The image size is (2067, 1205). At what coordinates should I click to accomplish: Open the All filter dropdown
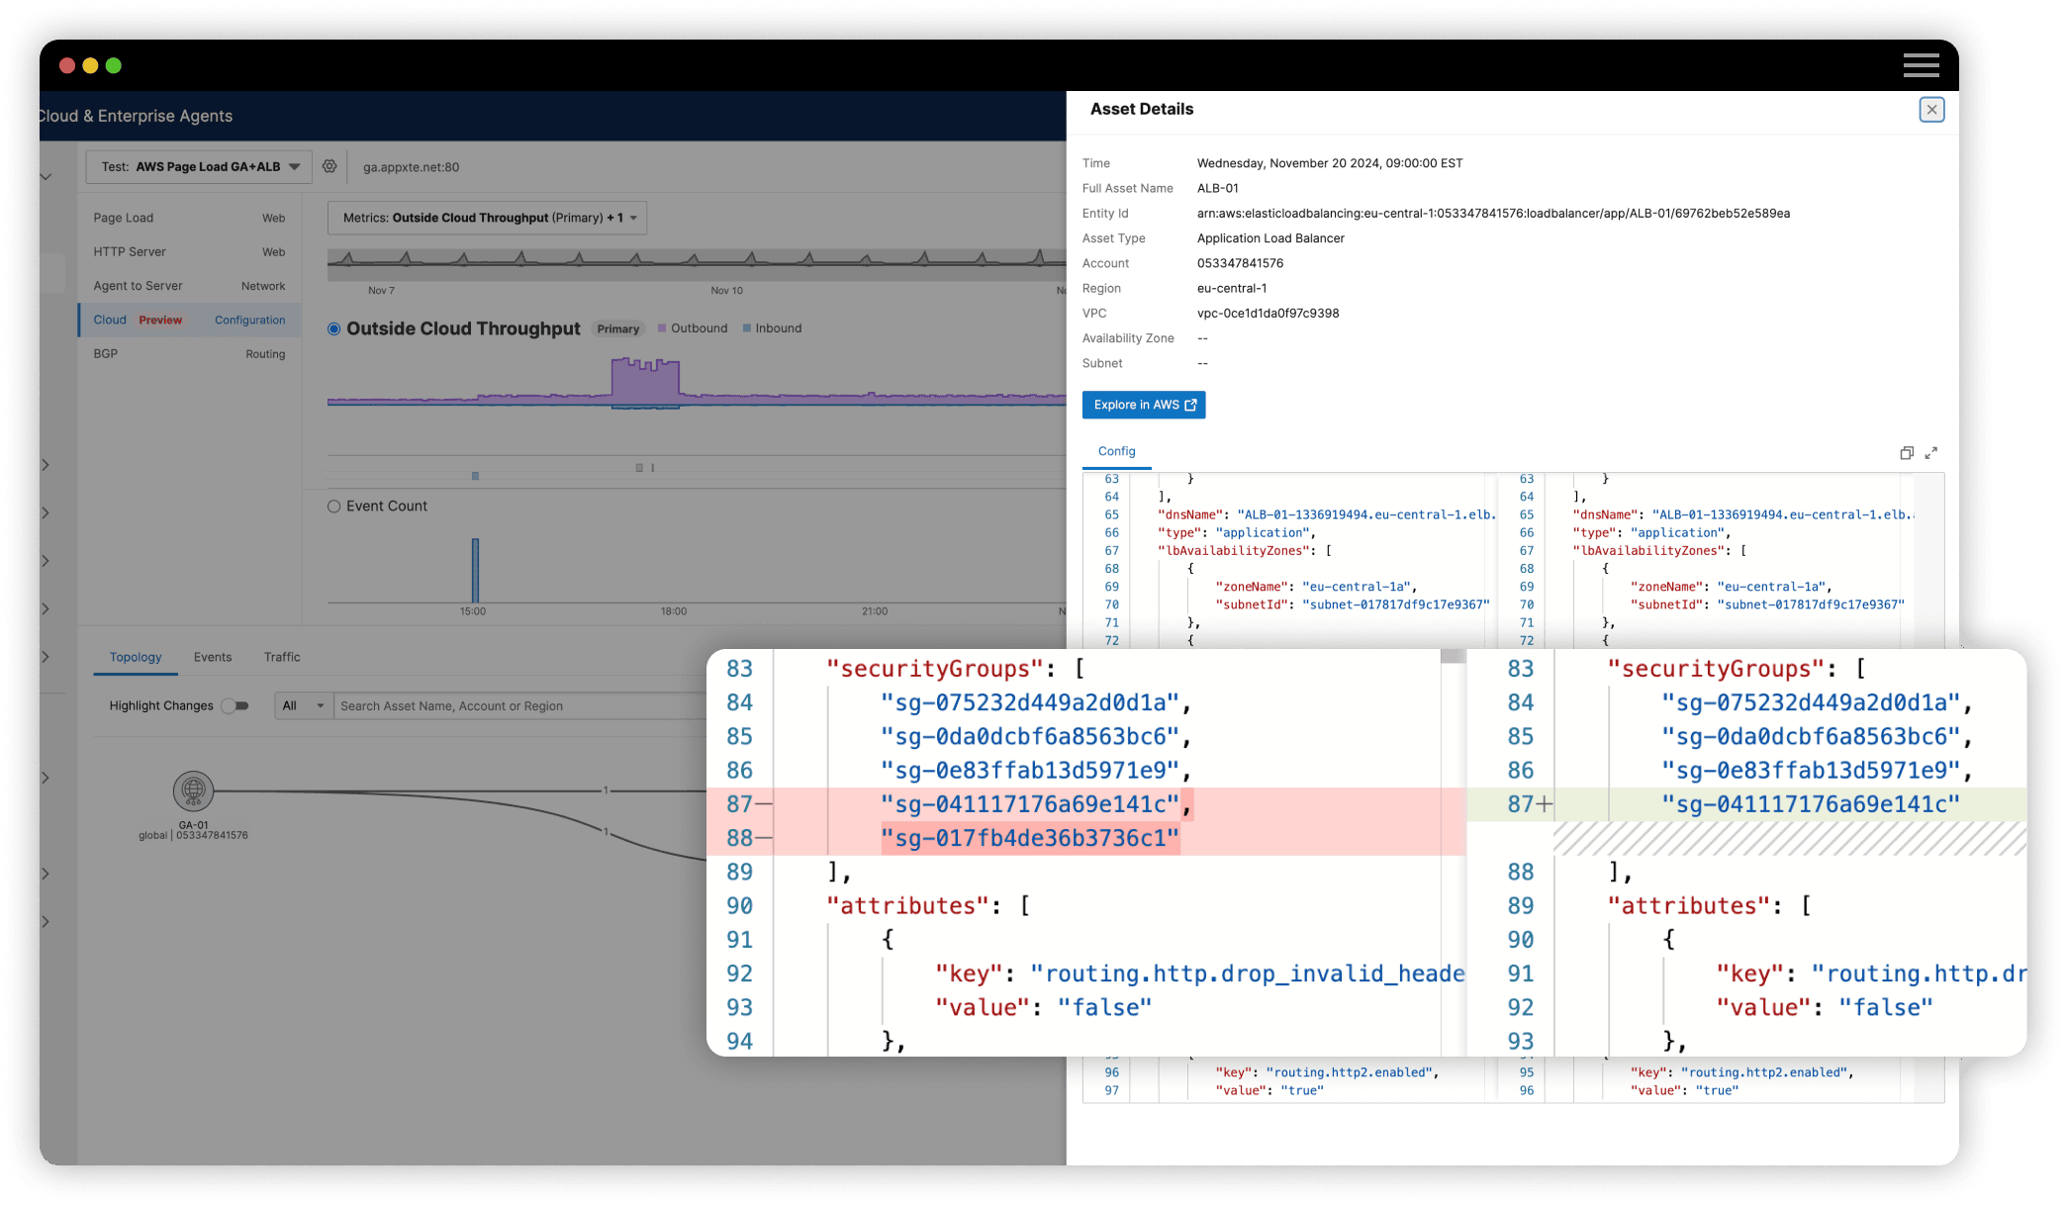pyautogui.click(x=303, y=705)
